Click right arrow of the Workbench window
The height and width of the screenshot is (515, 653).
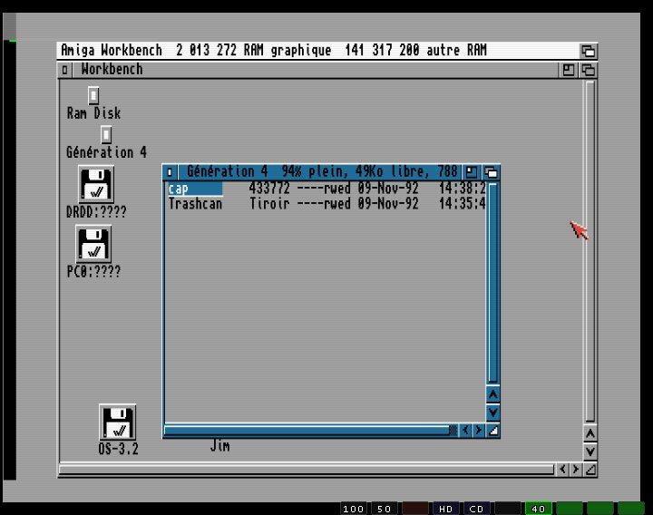[x=576, y=469]
